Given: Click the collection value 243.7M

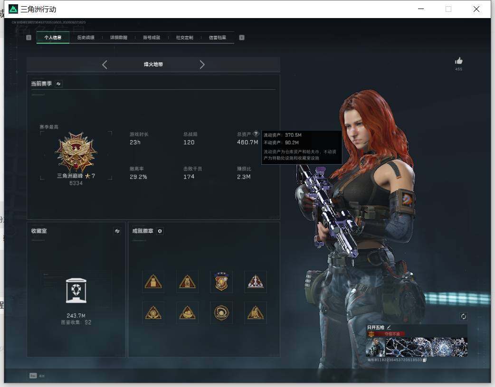Looking at the screenshot, I should coord(76,316).
